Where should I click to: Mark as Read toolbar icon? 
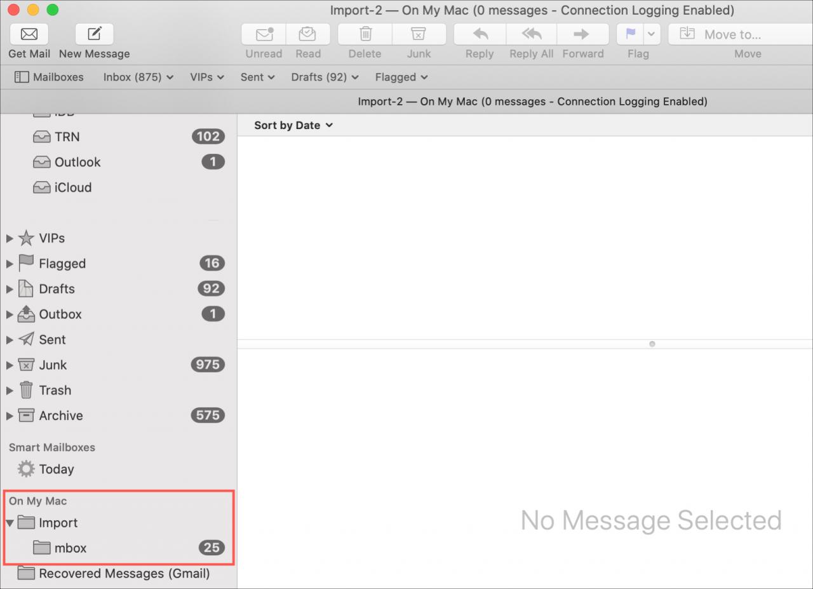tap(308, 34)
